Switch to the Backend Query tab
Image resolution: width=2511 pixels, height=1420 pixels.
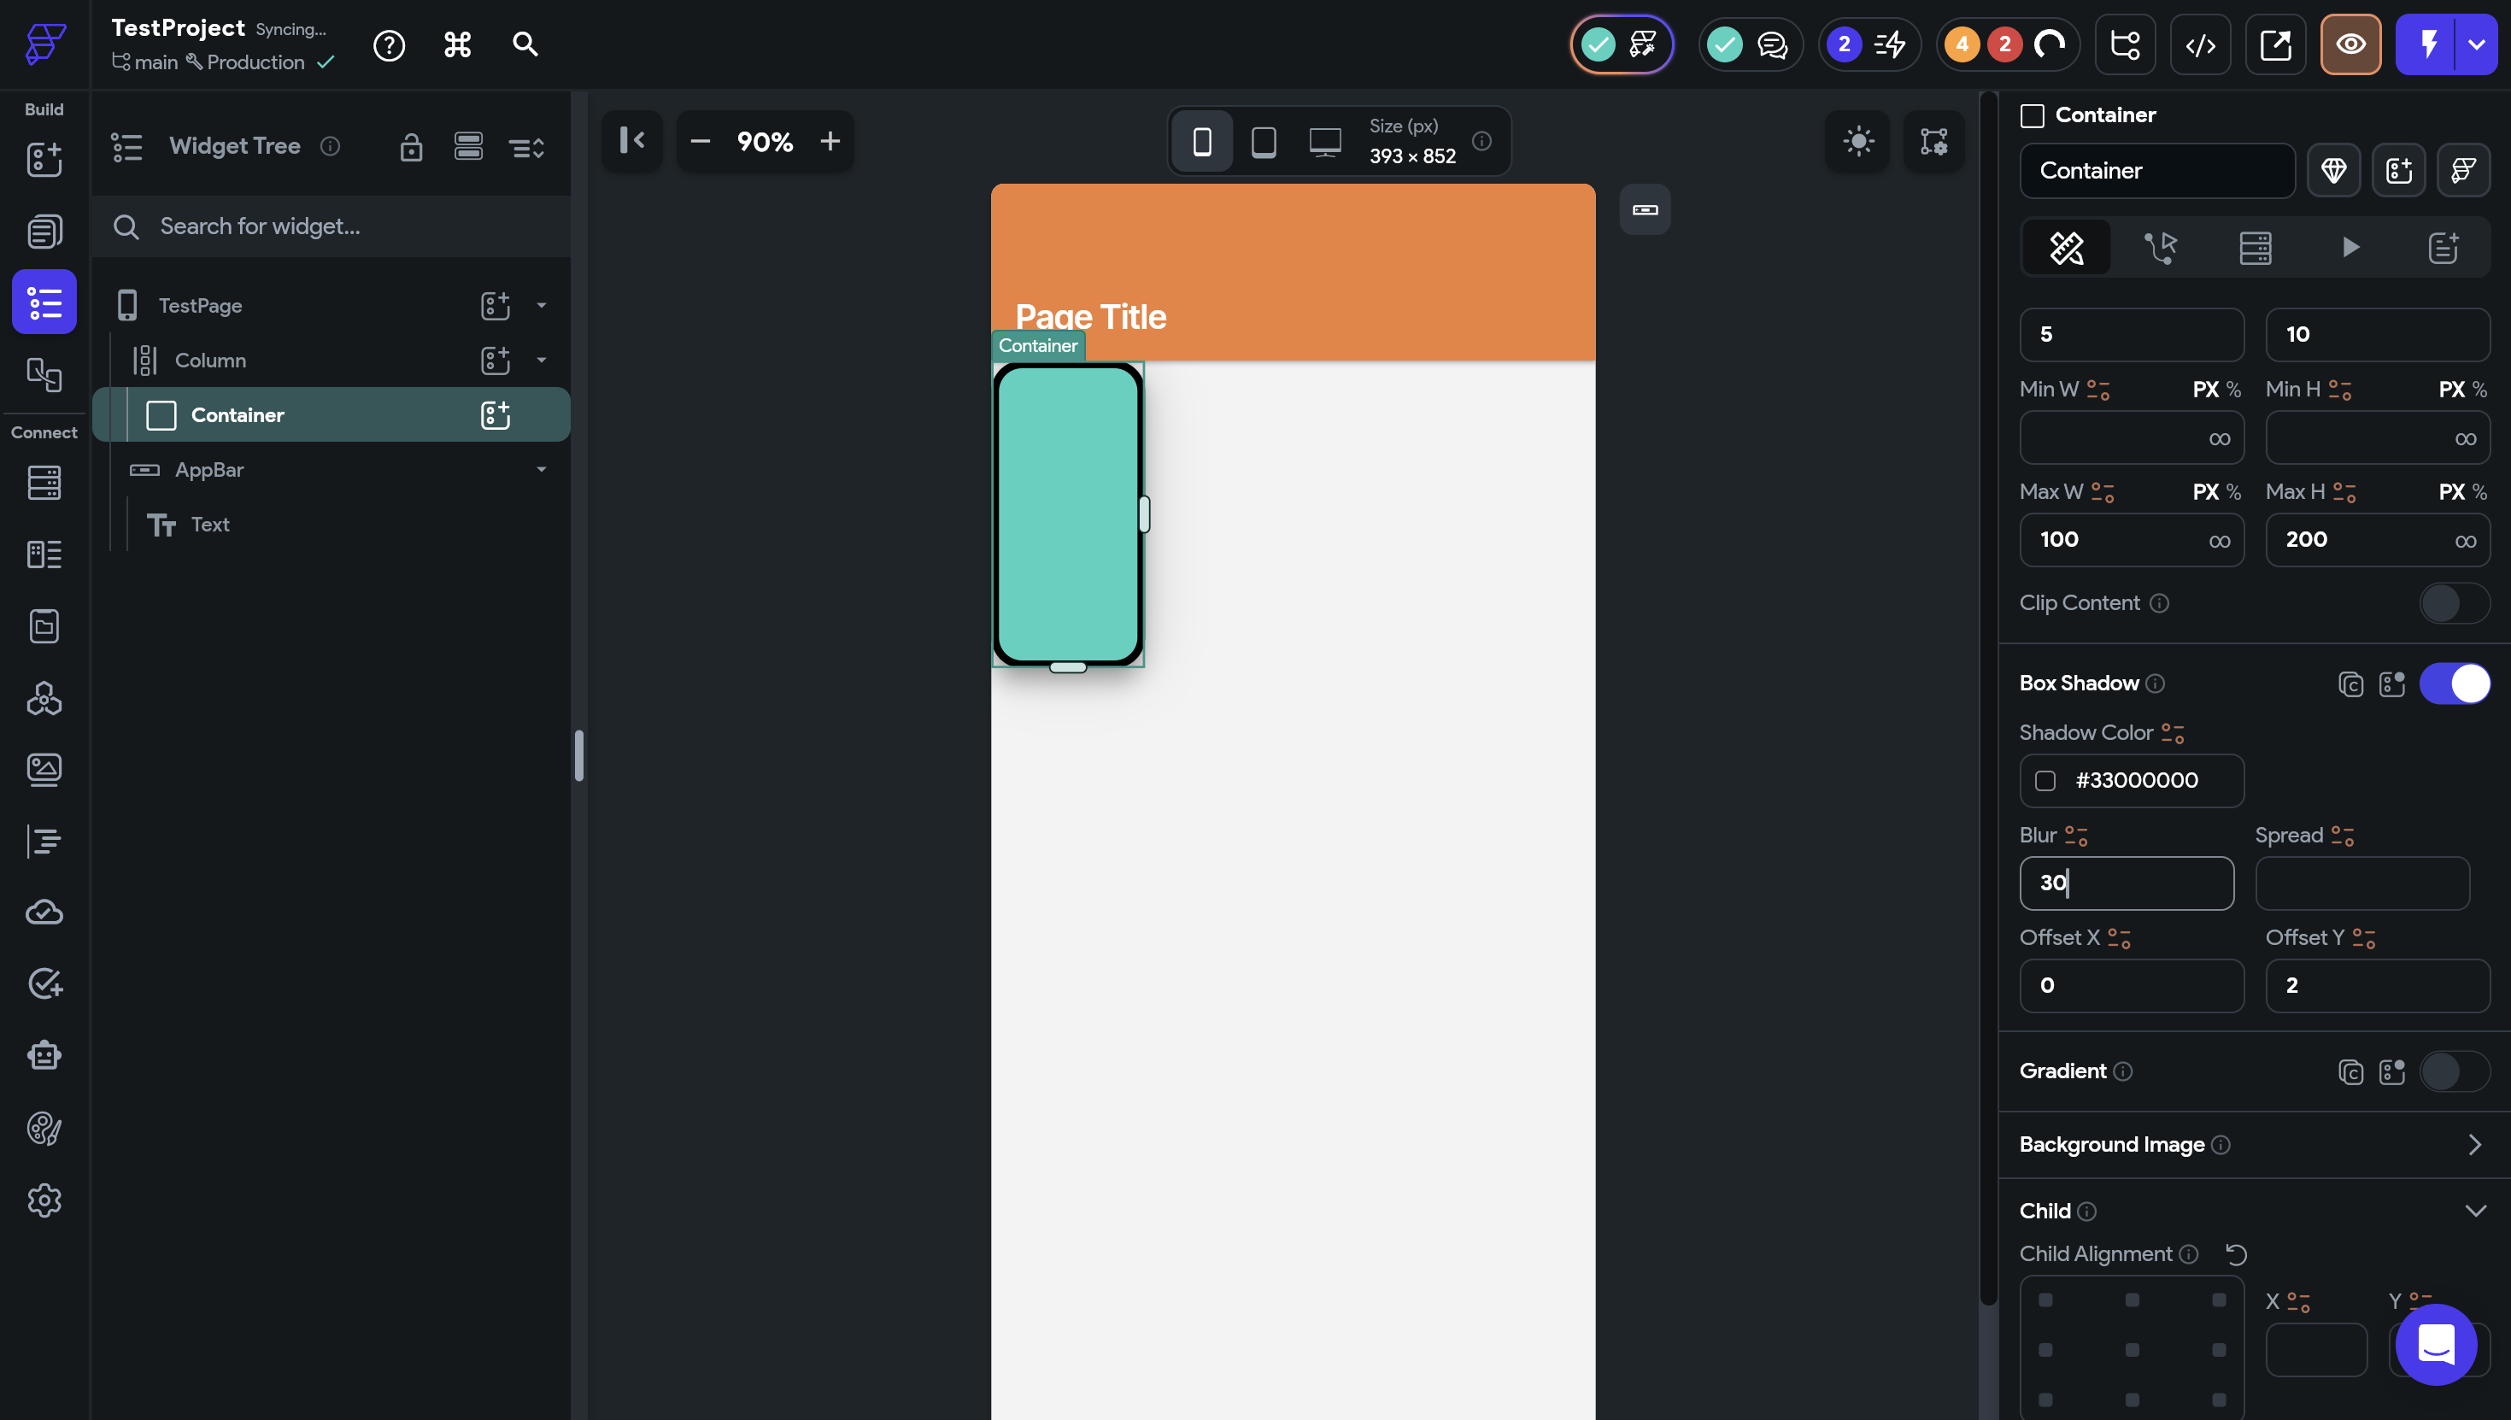2255,248
